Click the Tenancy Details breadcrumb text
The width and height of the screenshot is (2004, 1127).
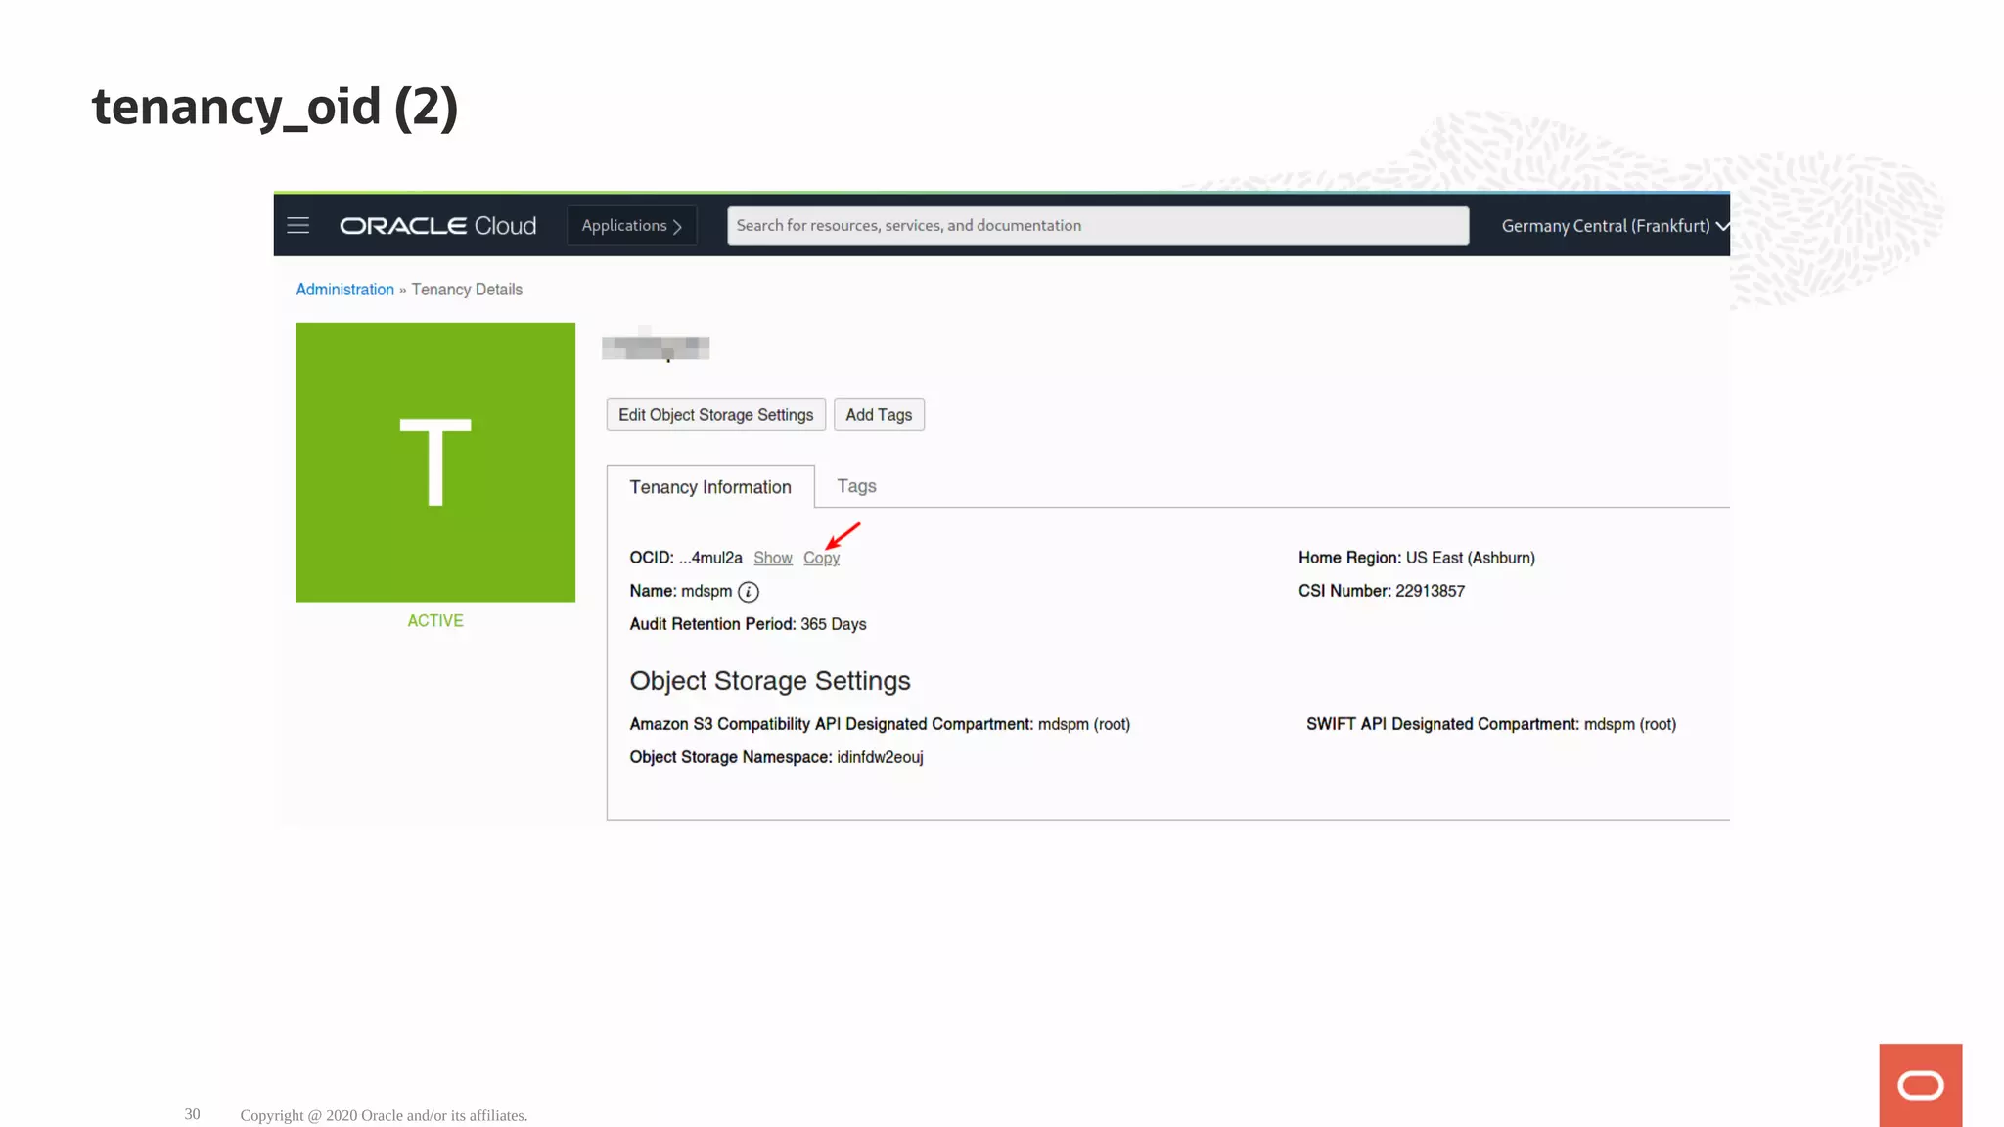[x=467, y=290]
